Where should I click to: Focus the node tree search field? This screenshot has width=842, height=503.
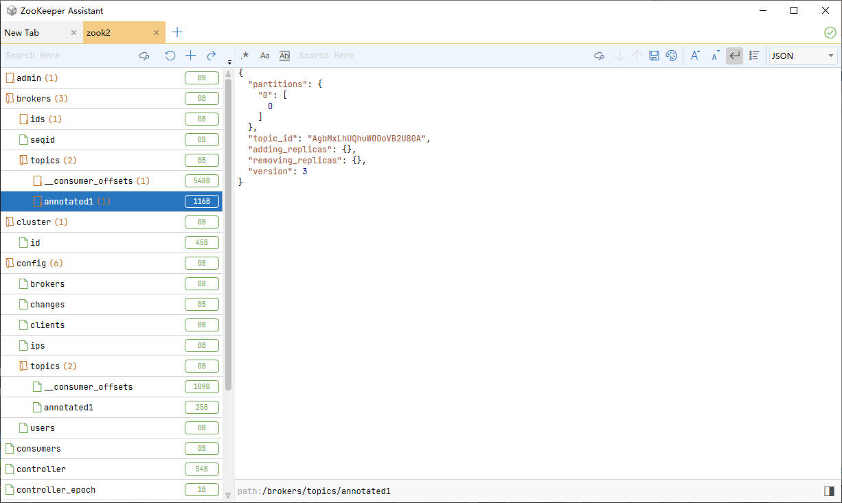pyautogui.click(x=69, y=56)
